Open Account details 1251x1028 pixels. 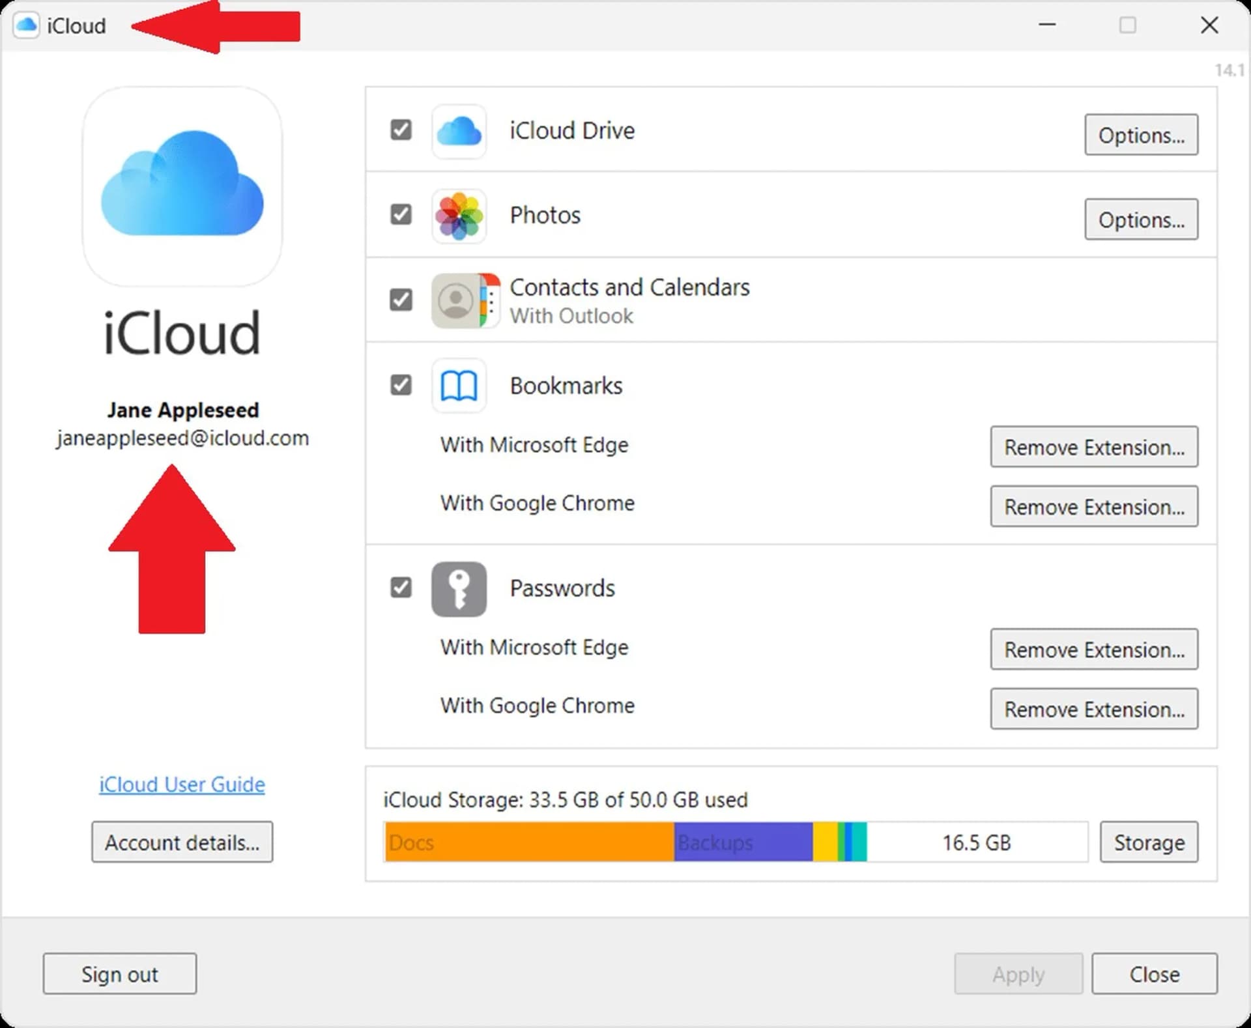tap(182, 842)
